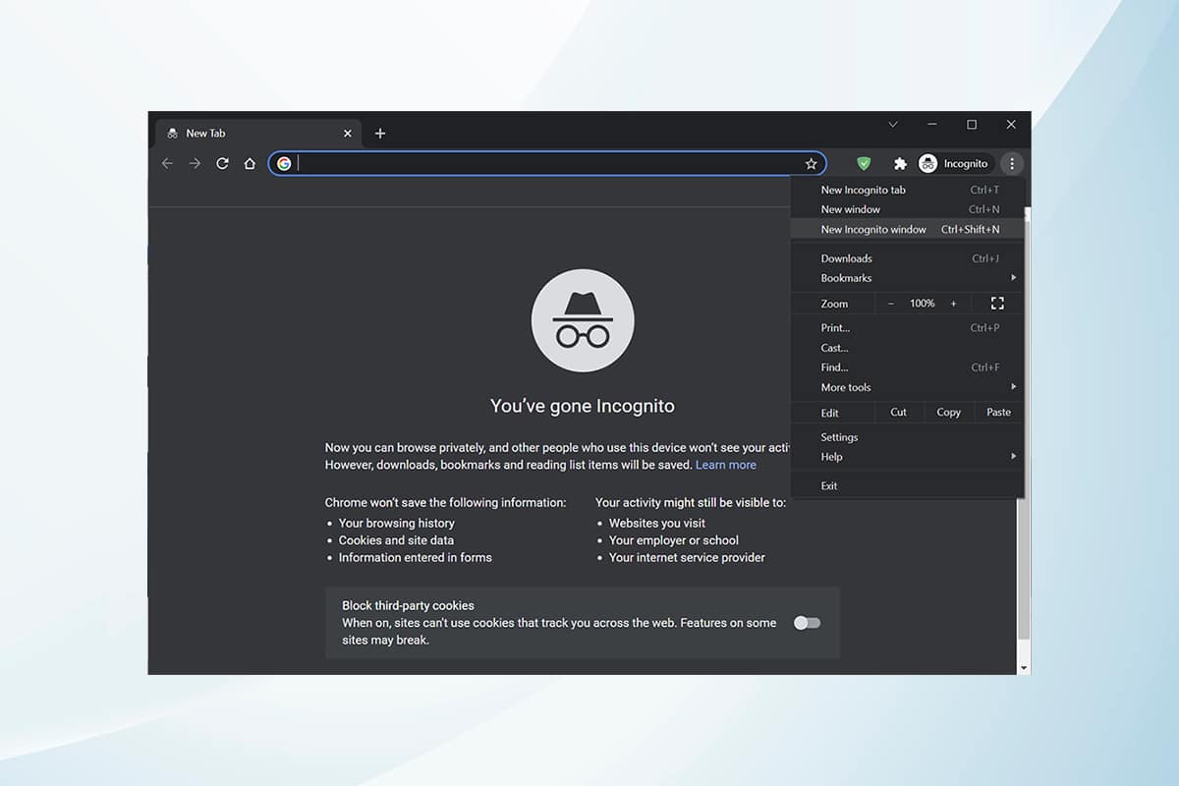Enter fullscreen using the Zoom row icon
Image resolution: width=1179 pixels, height=786 pixels.
coord(997,304)
